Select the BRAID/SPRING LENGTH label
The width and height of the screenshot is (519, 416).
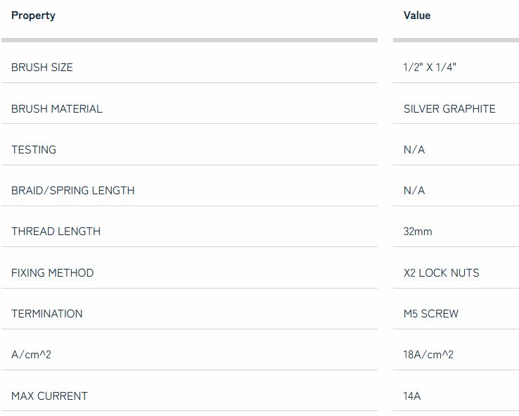(x=73, y=191)
